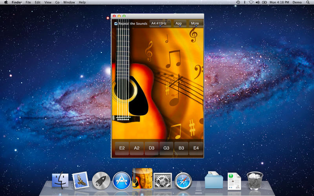Open the Window menu in menu bar
Viewport: 314px width, 196px height.
pos(69,2)
